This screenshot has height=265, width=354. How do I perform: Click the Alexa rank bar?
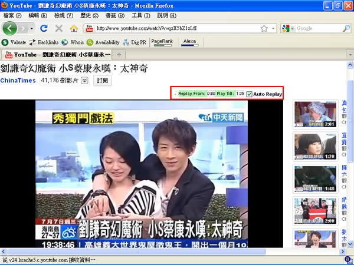(x=189, y=42)
